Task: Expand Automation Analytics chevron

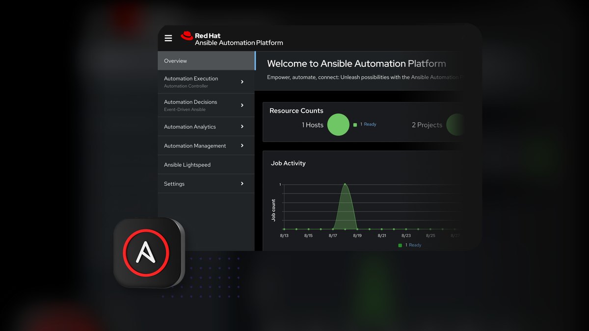Action: (x=242, y=127)
